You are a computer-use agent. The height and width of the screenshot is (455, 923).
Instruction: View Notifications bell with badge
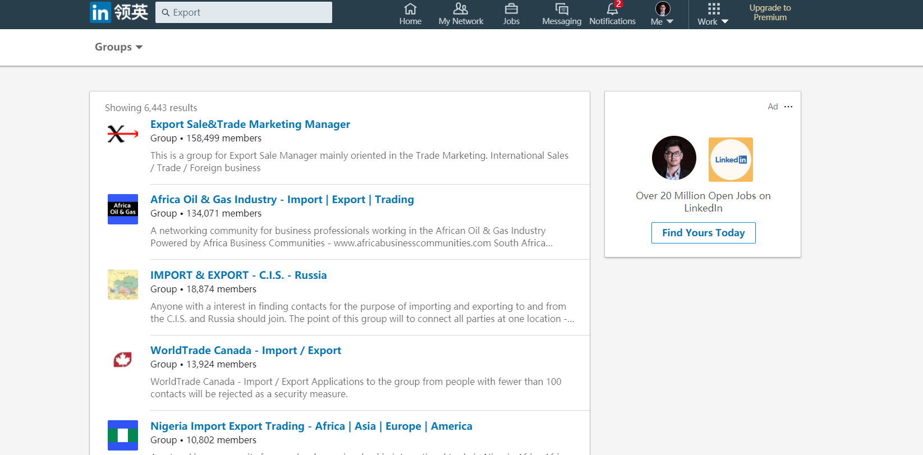coord(612,14)
